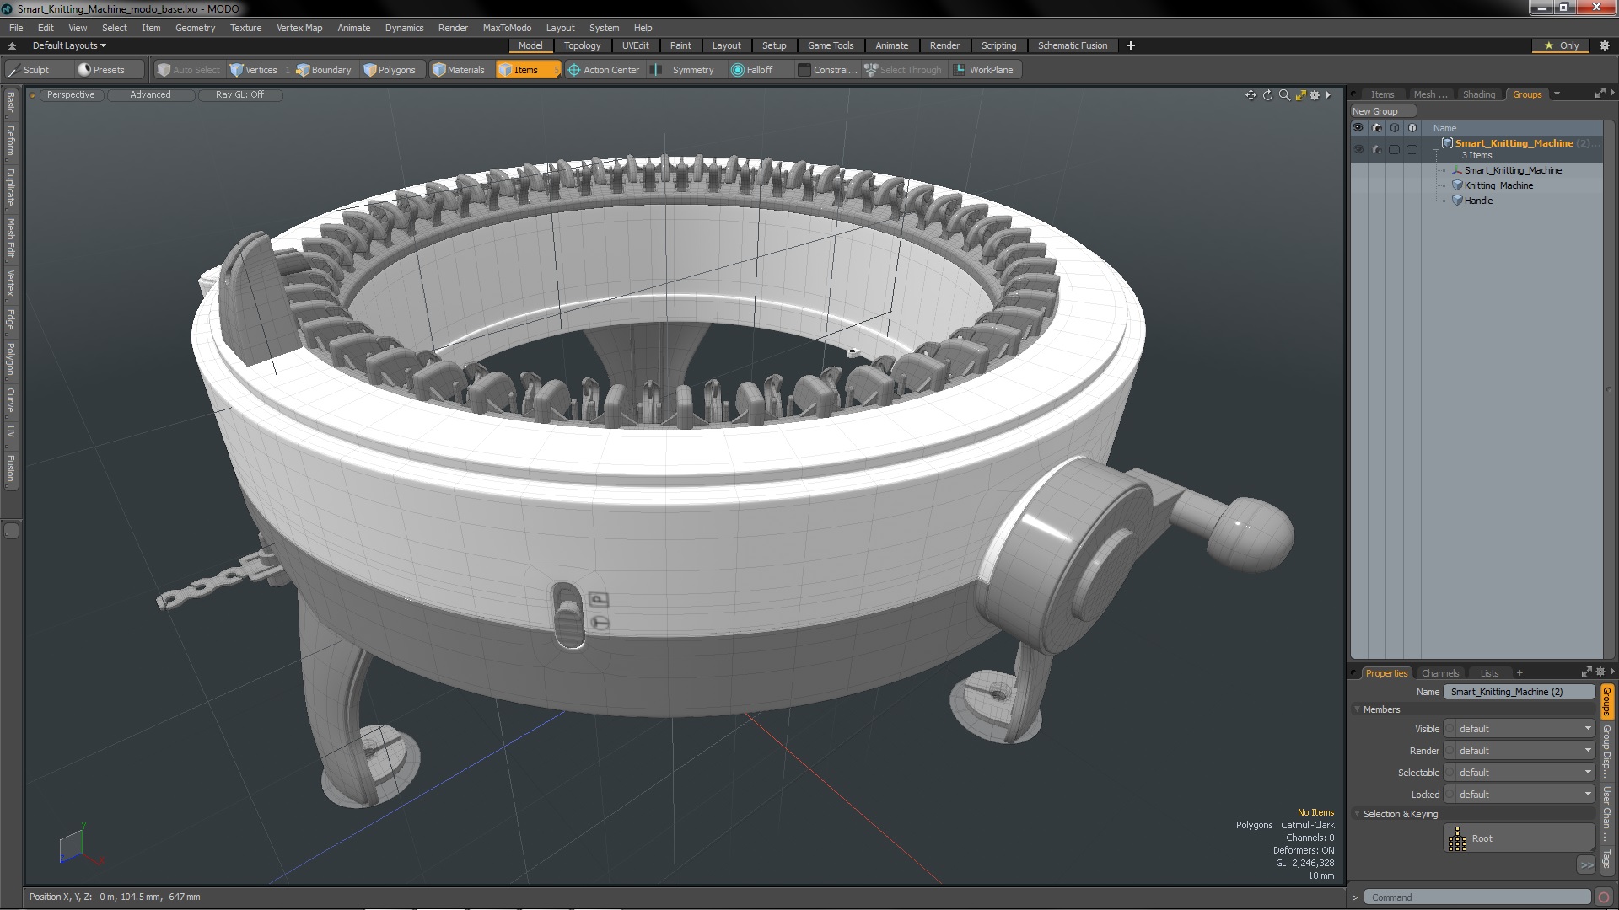Click the viewport zoom magnifier icon
This screenshot has height=910, width=1619.
[1284, 95]
